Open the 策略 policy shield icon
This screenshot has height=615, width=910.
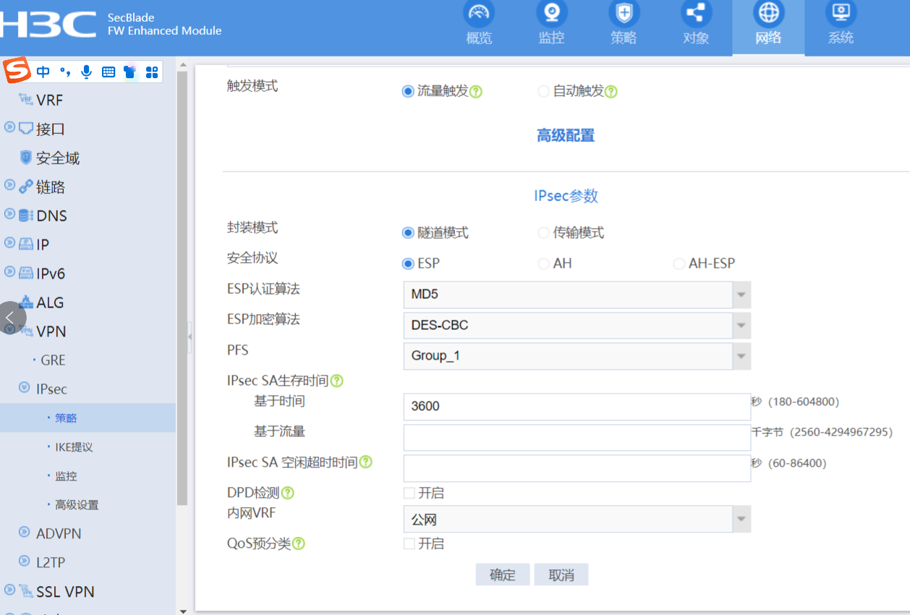624,14
